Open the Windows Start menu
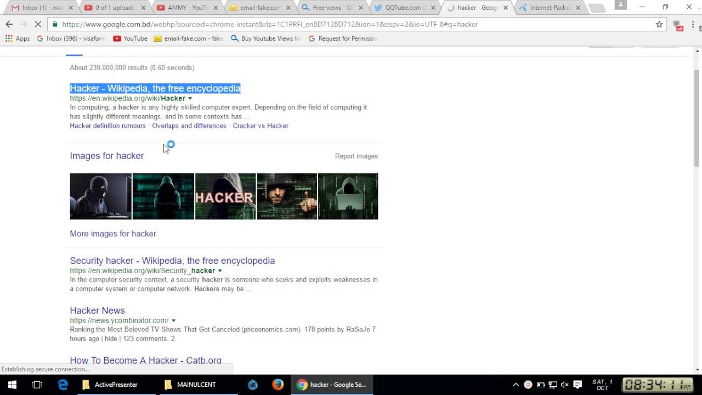 pyautogui.click(x=12, y=385)
